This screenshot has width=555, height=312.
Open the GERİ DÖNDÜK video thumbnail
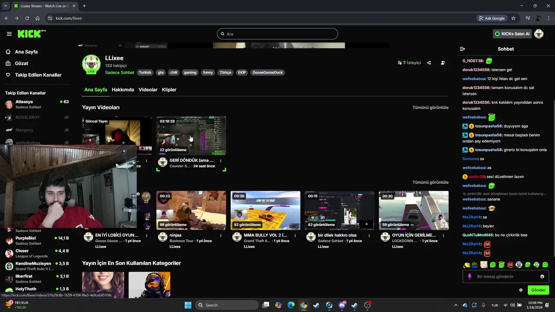pyautogui.click(x=191, y=136)
